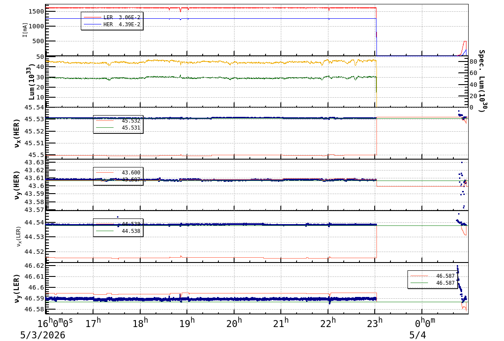Screen dimensions: 504x341
Task: Select the I[mA] axis label
Action: tap(25, 30)
